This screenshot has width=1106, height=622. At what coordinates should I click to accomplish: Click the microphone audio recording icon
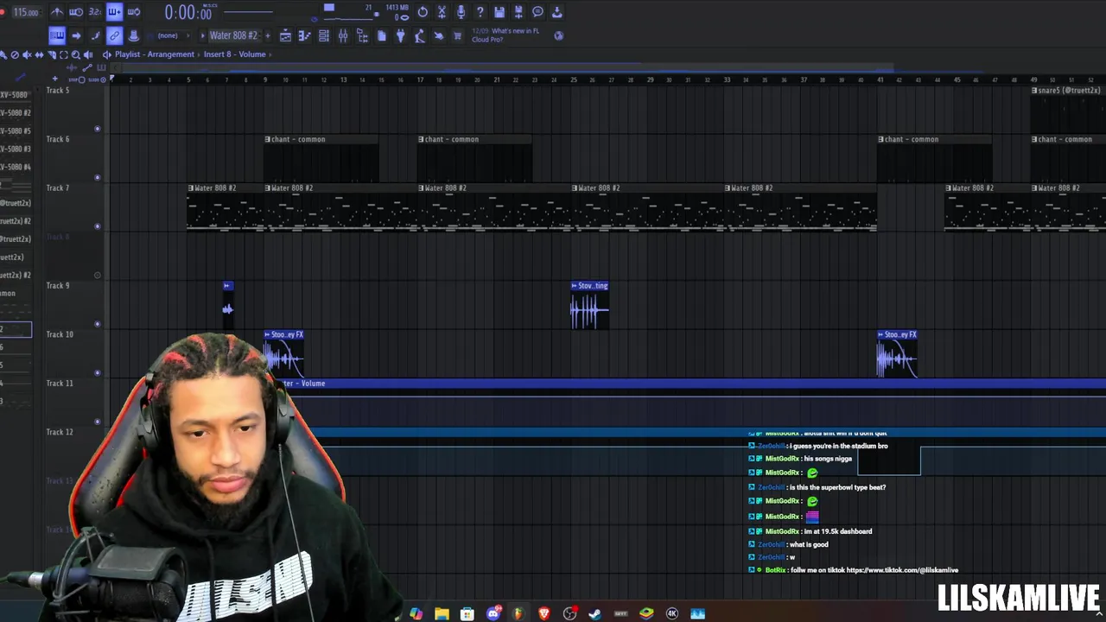tap(461, 12)
